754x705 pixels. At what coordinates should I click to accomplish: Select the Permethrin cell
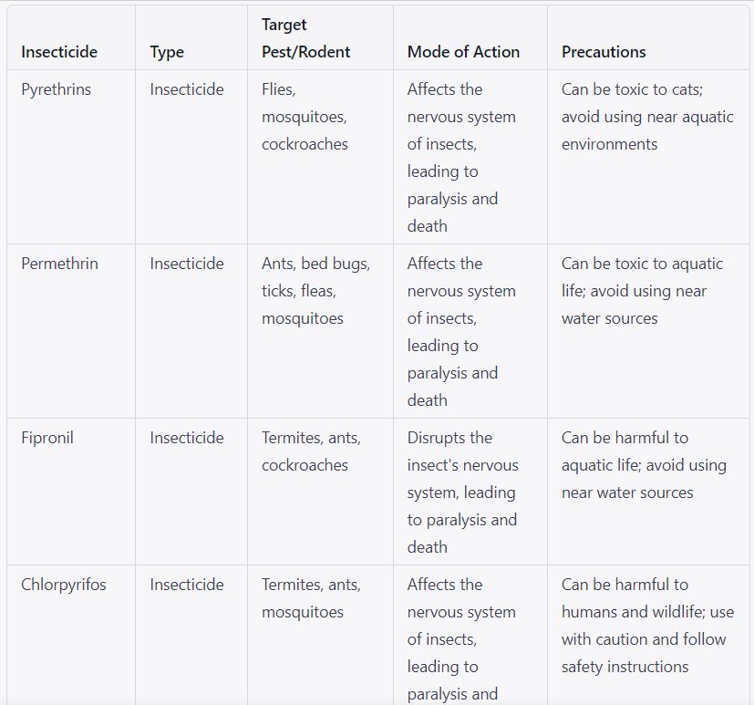(59, 264)
